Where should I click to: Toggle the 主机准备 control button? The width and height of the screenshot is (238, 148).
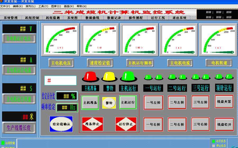(x=90, y=102)
